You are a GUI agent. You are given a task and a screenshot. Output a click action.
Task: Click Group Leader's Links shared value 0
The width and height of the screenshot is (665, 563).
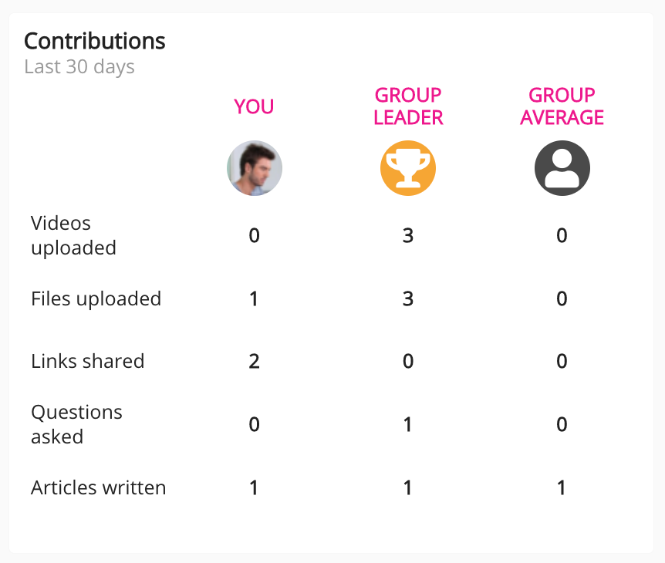point(408,361)
